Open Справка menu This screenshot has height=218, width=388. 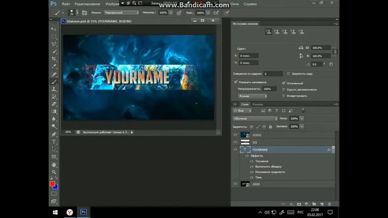point(250,4)
